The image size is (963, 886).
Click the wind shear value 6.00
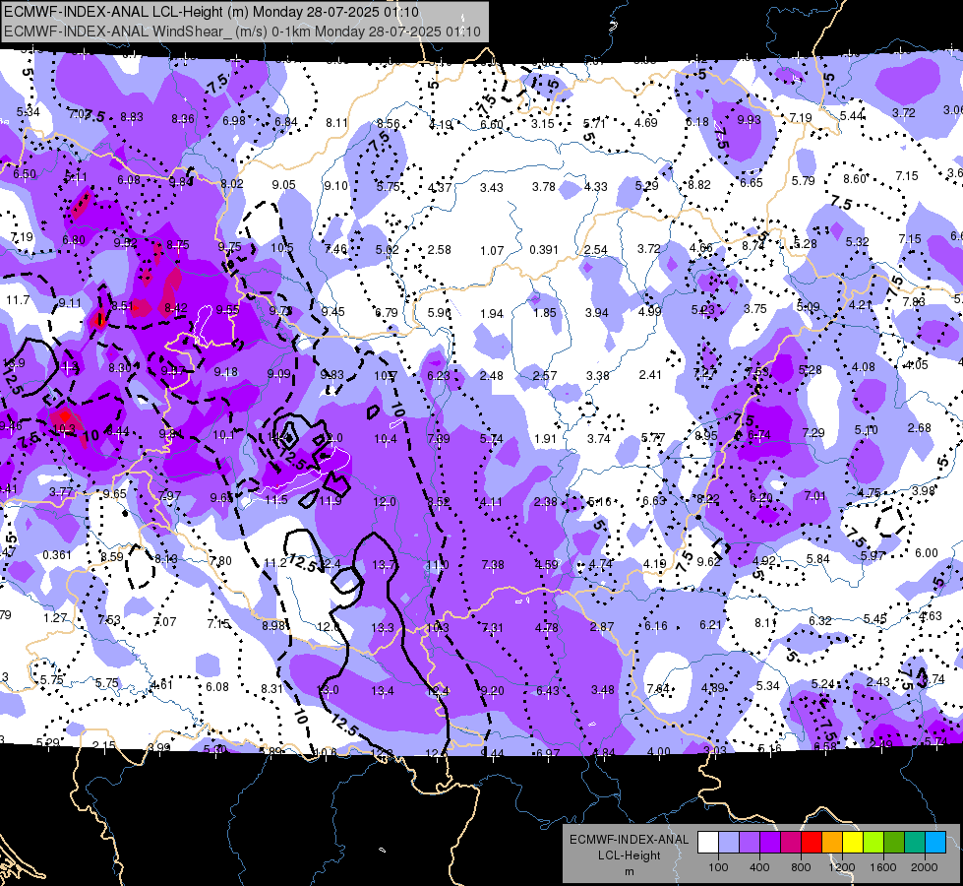click(x=927, y=553)
